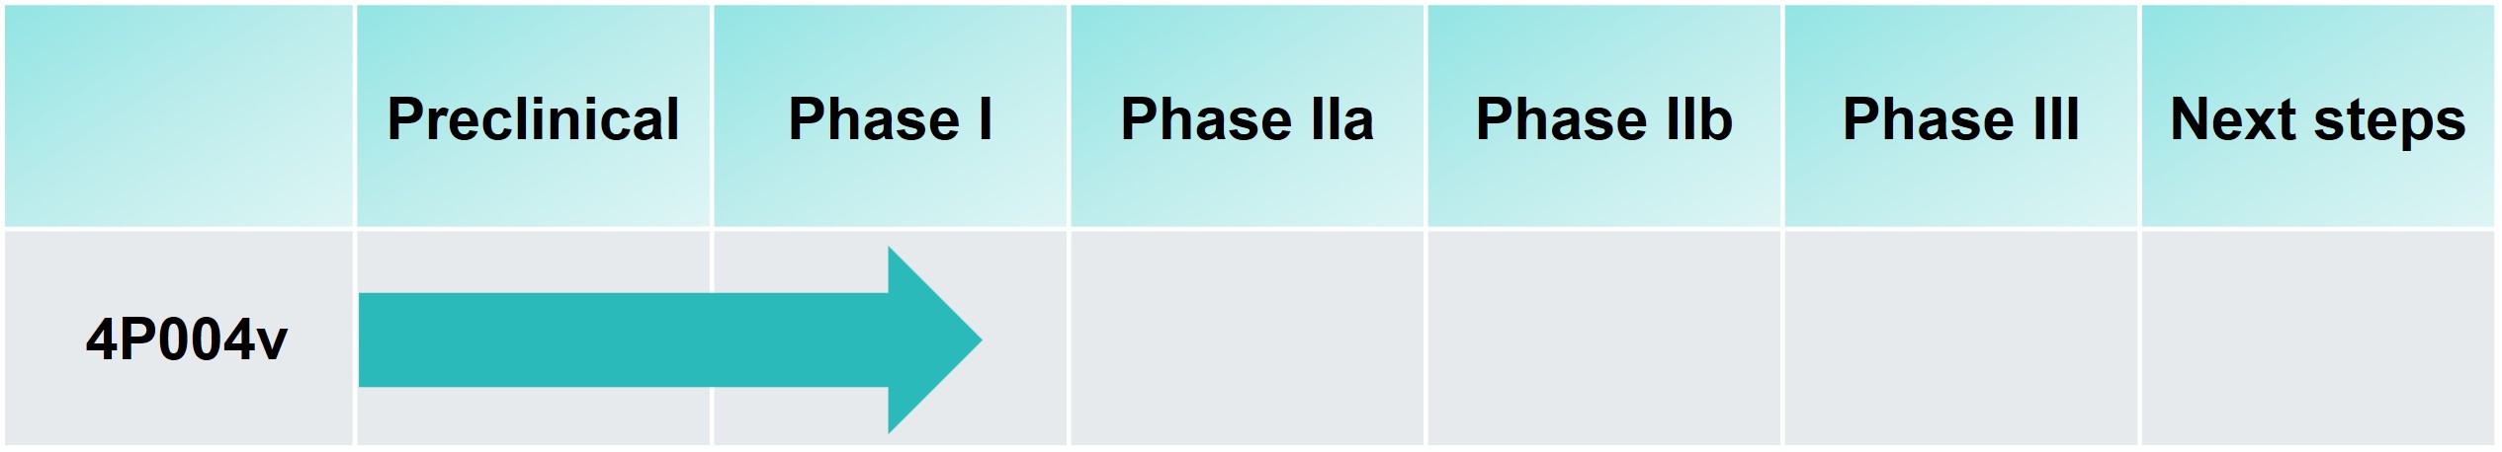Click the teal arrow shaft under Preclinical

534,339
